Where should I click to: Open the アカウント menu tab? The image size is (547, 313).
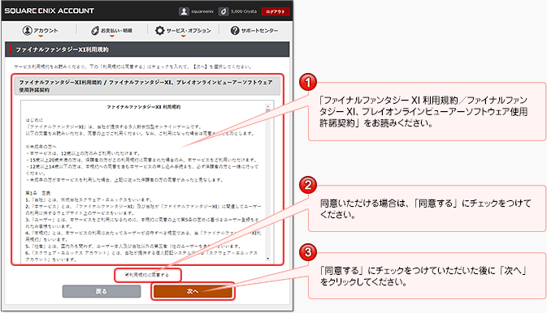coord(40,31)
